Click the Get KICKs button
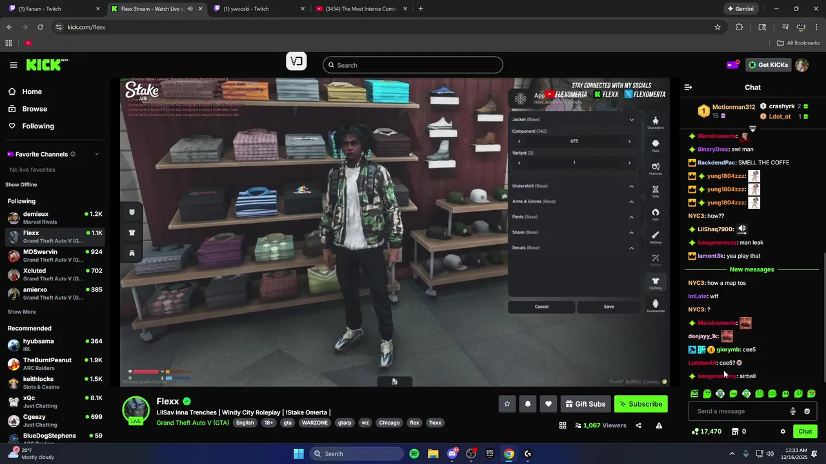 pyautogui.click(x=768, y=65)
